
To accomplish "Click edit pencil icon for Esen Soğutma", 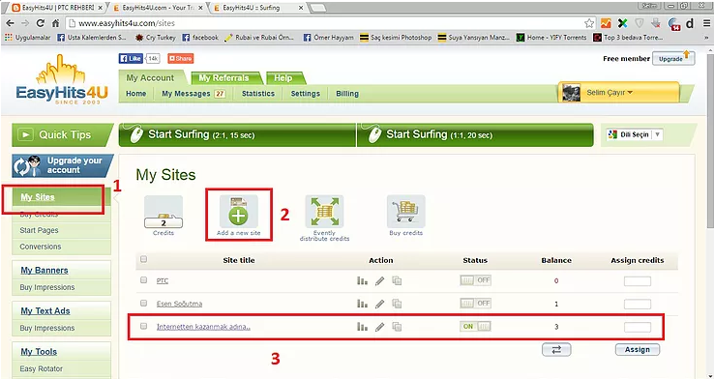I will point(380,304).
